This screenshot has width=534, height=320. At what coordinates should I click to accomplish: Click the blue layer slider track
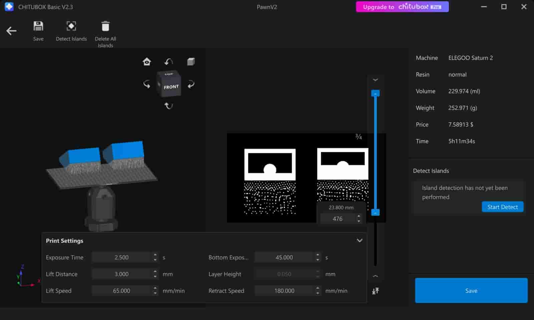point(375,153)
